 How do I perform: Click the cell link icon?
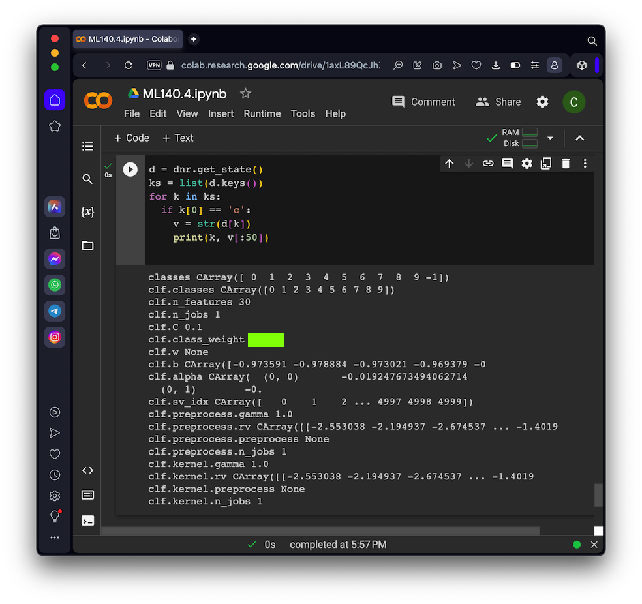(488, 164)
